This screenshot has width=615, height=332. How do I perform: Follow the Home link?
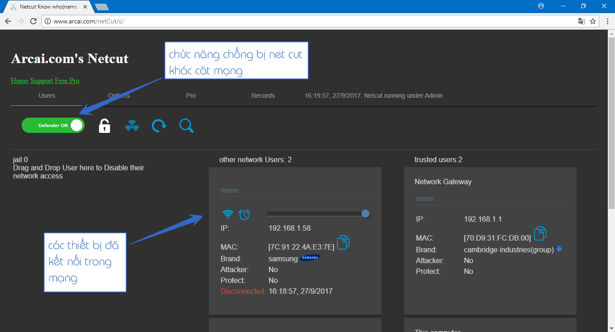[19, 81]
